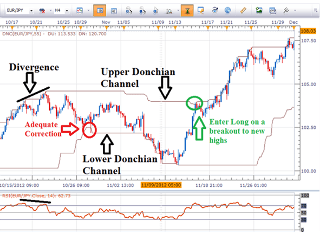The width and height of the screenshot is (320, 241).
Task: Click the zoom out magnifier icon
Action: click(142, 10)
